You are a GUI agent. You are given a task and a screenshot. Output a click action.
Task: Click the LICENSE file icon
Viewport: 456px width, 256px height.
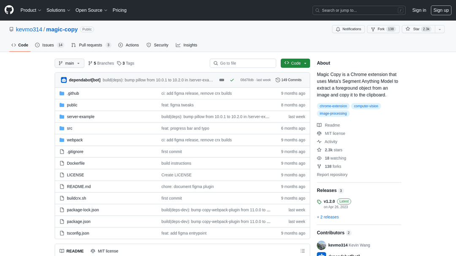tap(62, 175)
